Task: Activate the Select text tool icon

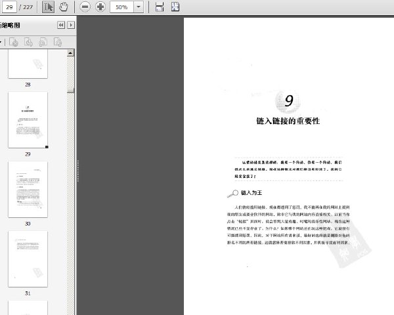Action: 48,7
